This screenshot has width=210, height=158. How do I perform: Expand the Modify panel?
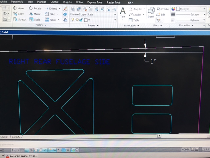click(x=41, y=25)
